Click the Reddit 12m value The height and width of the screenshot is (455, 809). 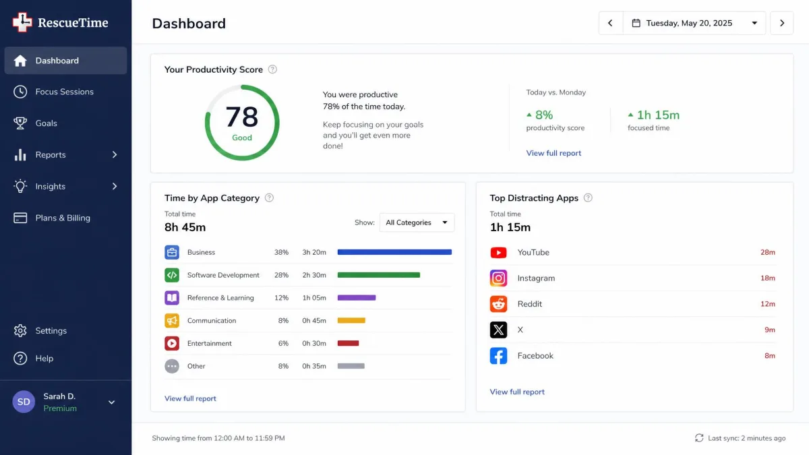pos(768,304)
